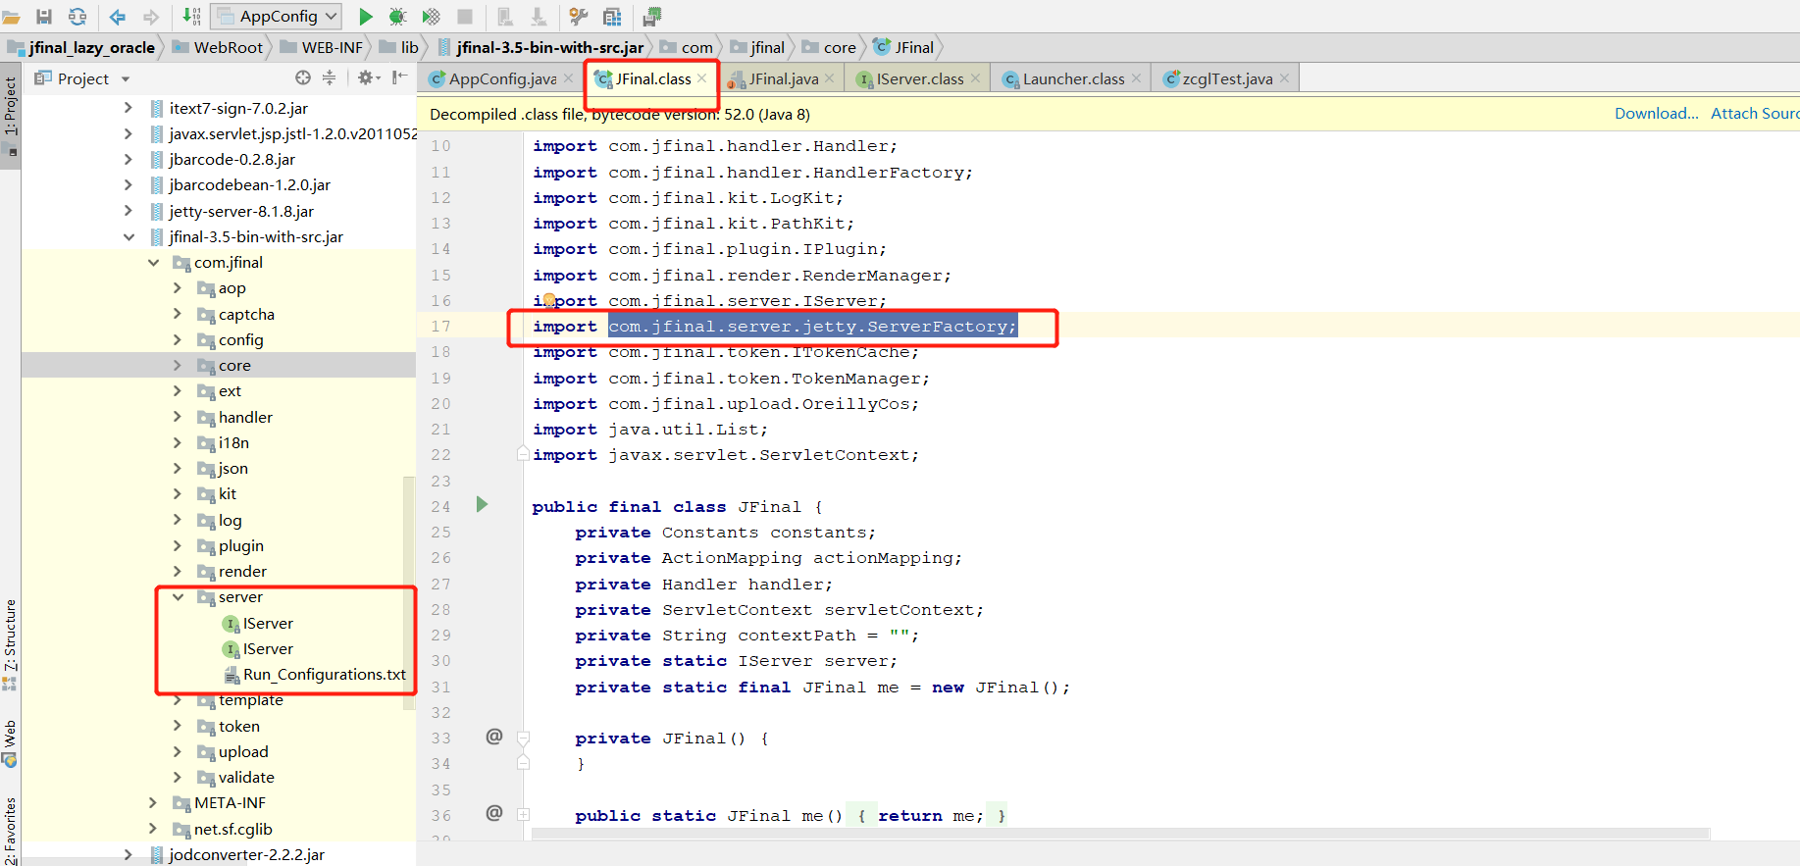Run AppConfig with coverage icon

tap(431, 17)
